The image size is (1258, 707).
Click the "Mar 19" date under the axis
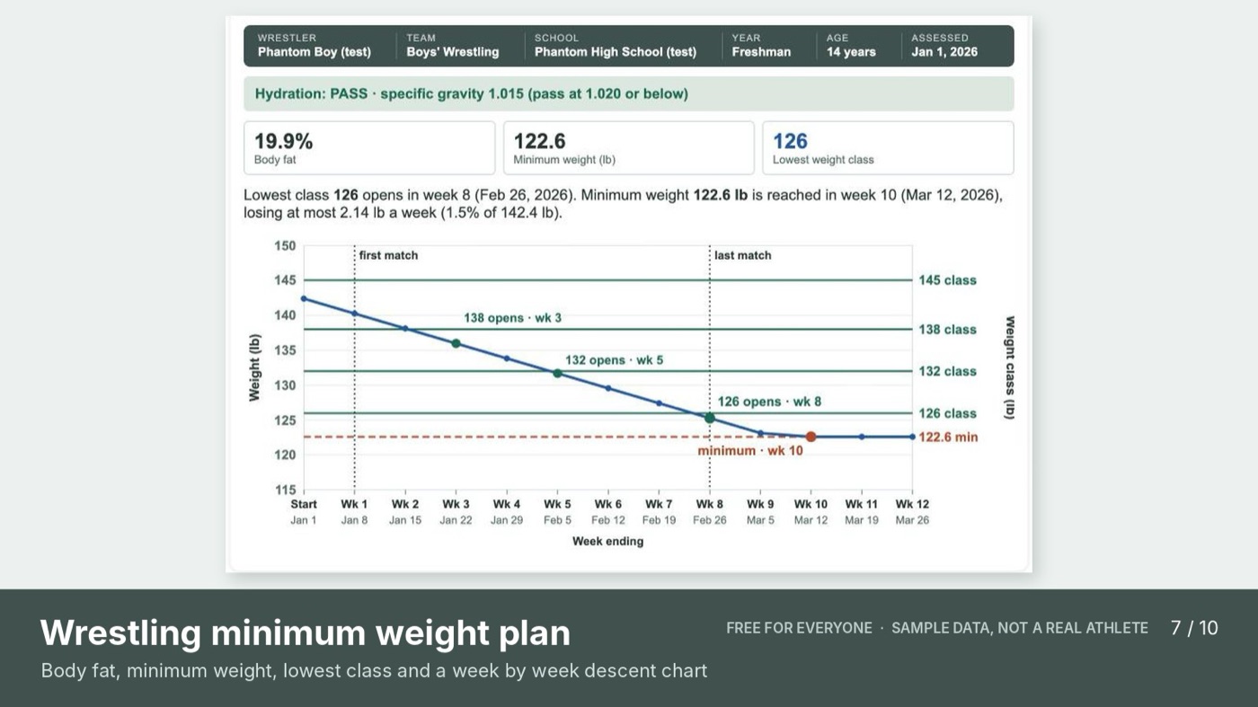click(862, 520)
